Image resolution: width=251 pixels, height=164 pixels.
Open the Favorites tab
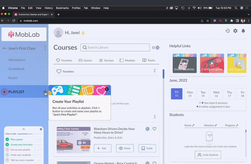pyautogui.click(x=64, y=60)
